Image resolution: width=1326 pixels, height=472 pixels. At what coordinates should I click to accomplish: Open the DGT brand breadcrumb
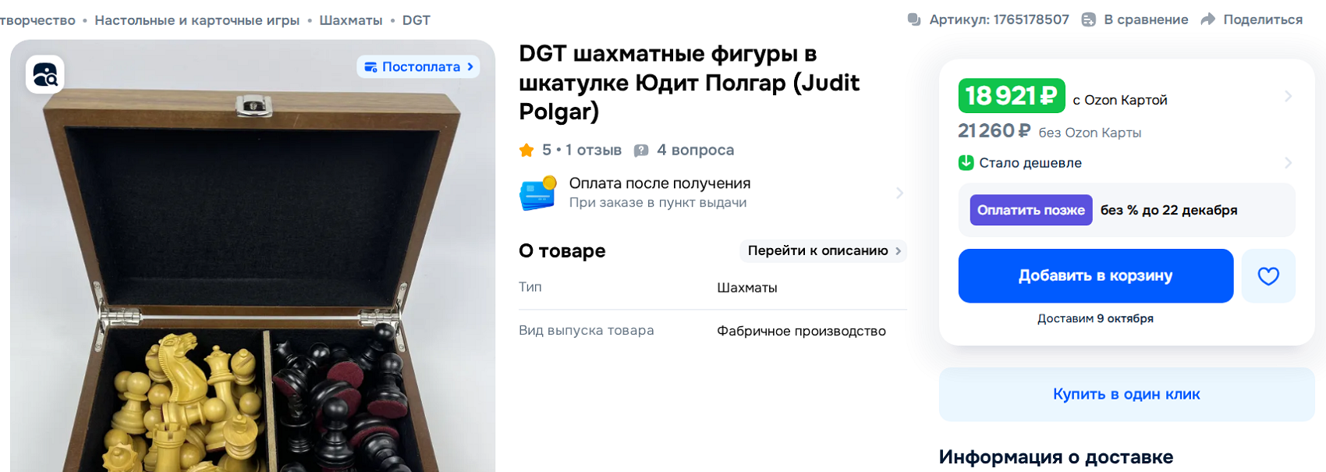click(416, 20)
